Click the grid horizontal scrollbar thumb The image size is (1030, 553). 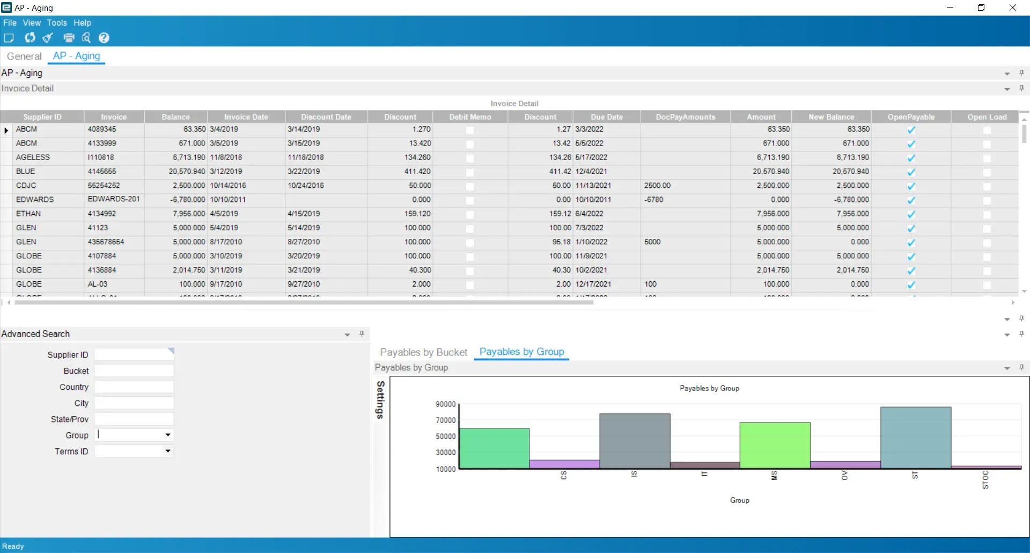point(304,303)
